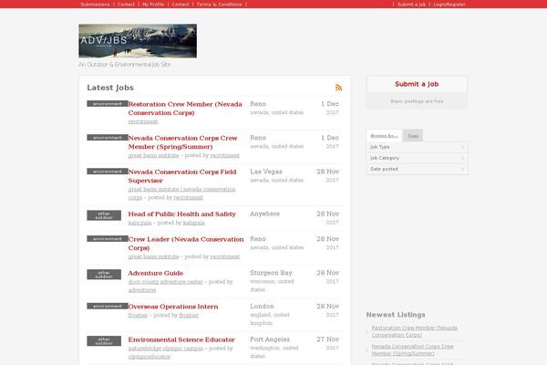This screenshot has width=547, height=365.
Task: Click environment badge on Restoration Crew Member row
Action: (x=108, y=104)
